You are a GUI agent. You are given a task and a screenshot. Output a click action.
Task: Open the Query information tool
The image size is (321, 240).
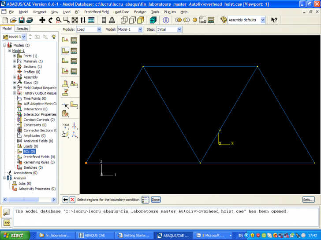coord(166,20)
